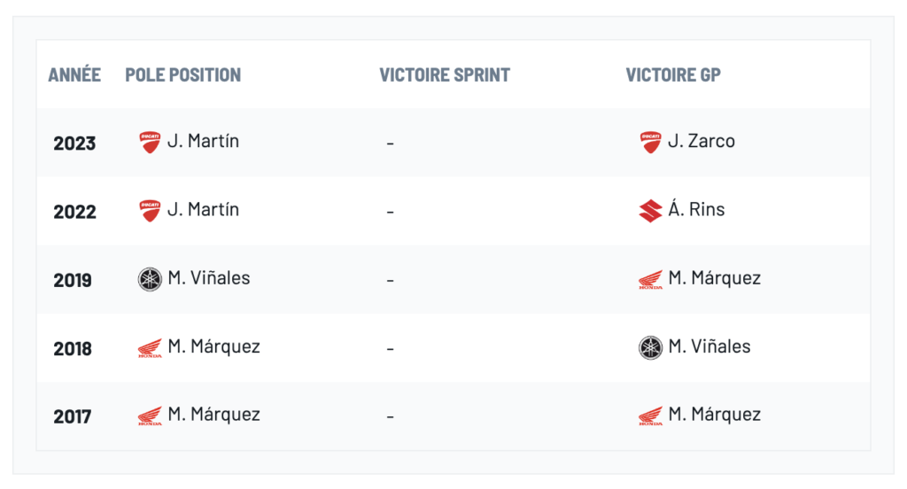Click the Honda logo in 2018 pole position
The image size is (907, 489).
click(150, 348)
